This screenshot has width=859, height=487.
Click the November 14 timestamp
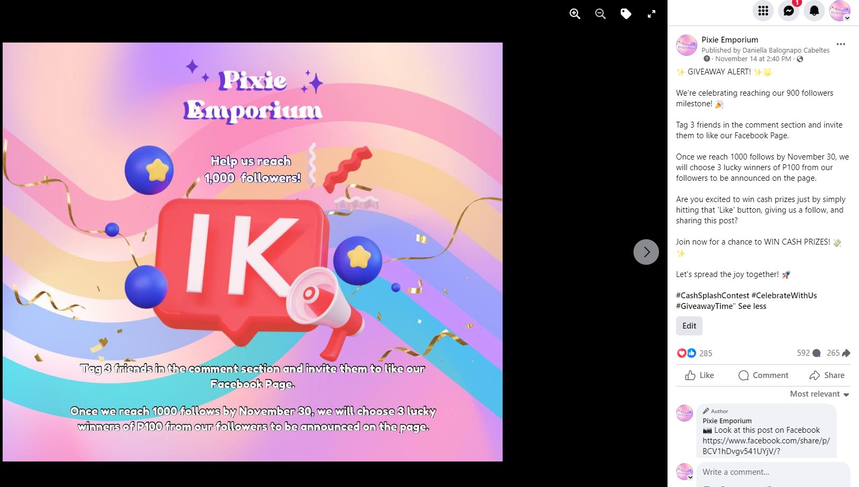click(x=753, y=59)
